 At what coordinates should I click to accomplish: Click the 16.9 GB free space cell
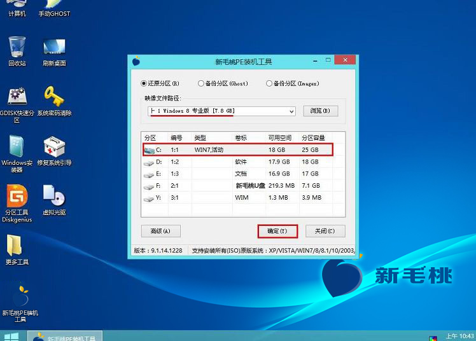[279, 174]
